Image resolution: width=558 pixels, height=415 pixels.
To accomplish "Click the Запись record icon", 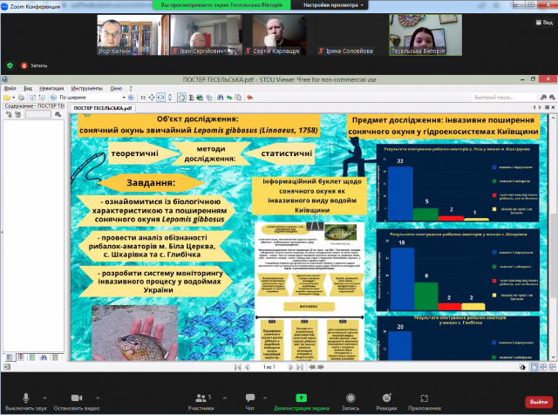I will click(x=350, y=396).
